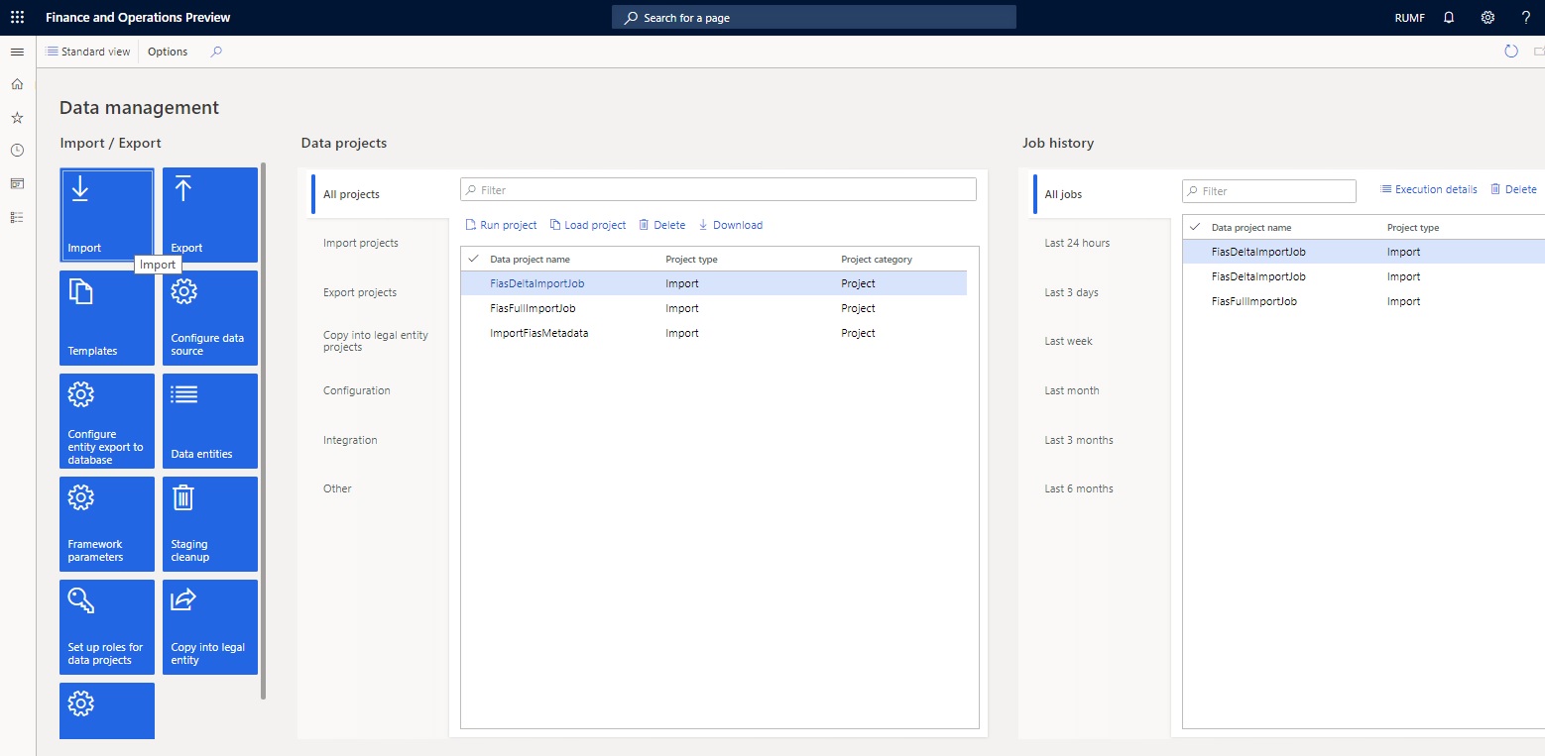Open the settings gear in header
1545x756 pixels.
[1487, 18]
